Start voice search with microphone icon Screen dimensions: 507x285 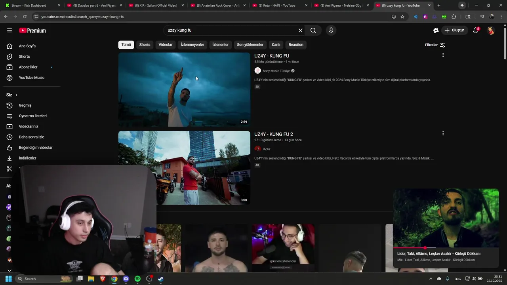point(331,30)
